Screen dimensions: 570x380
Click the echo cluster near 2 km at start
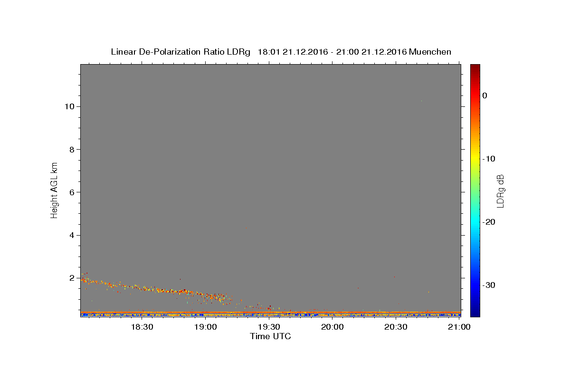point(85,279)
